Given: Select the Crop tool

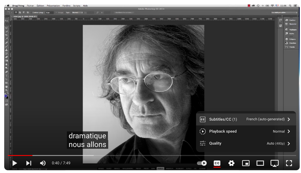Looking at the screenshot, I should tap(7, 35).
